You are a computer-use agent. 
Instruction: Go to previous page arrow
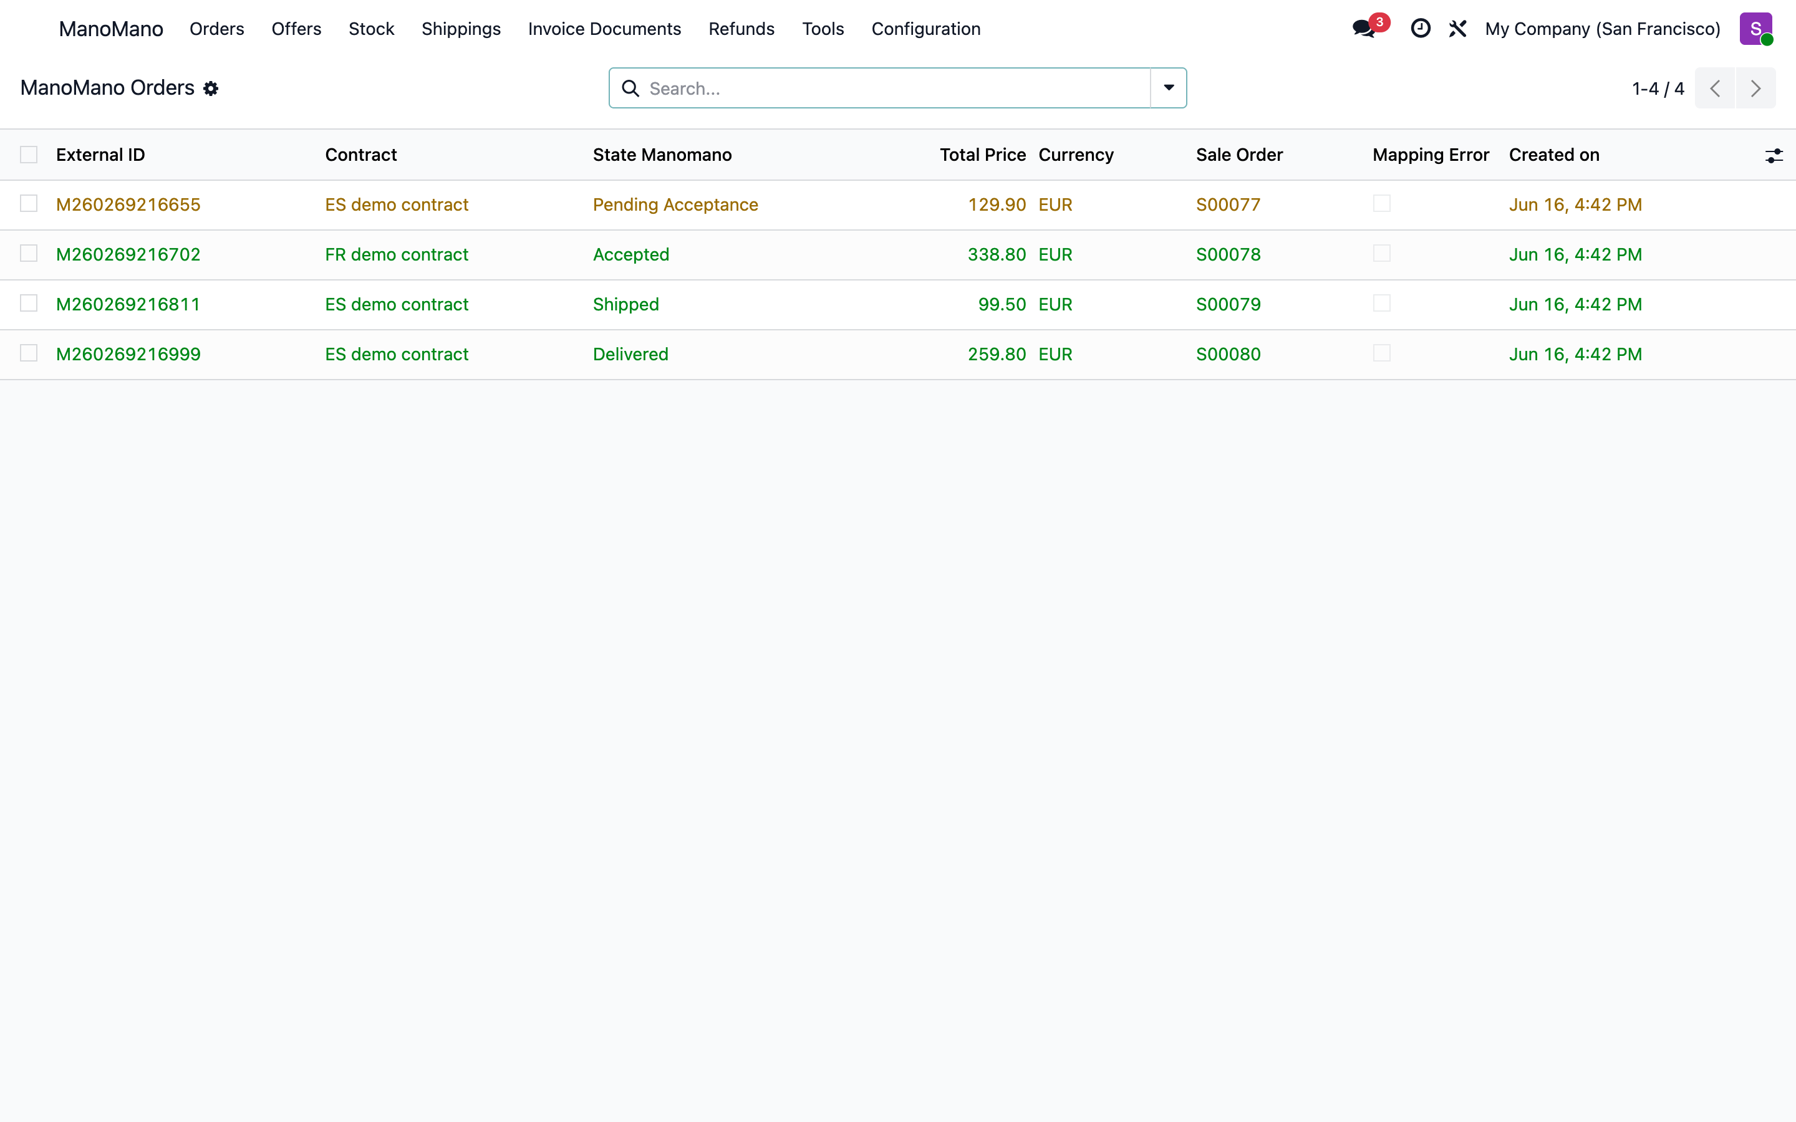1715,89
